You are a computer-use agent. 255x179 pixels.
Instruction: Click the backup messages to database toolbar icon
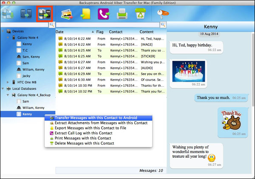8,14
